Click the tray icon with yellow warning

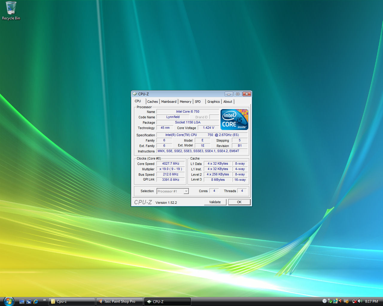(x=346, y=301)
